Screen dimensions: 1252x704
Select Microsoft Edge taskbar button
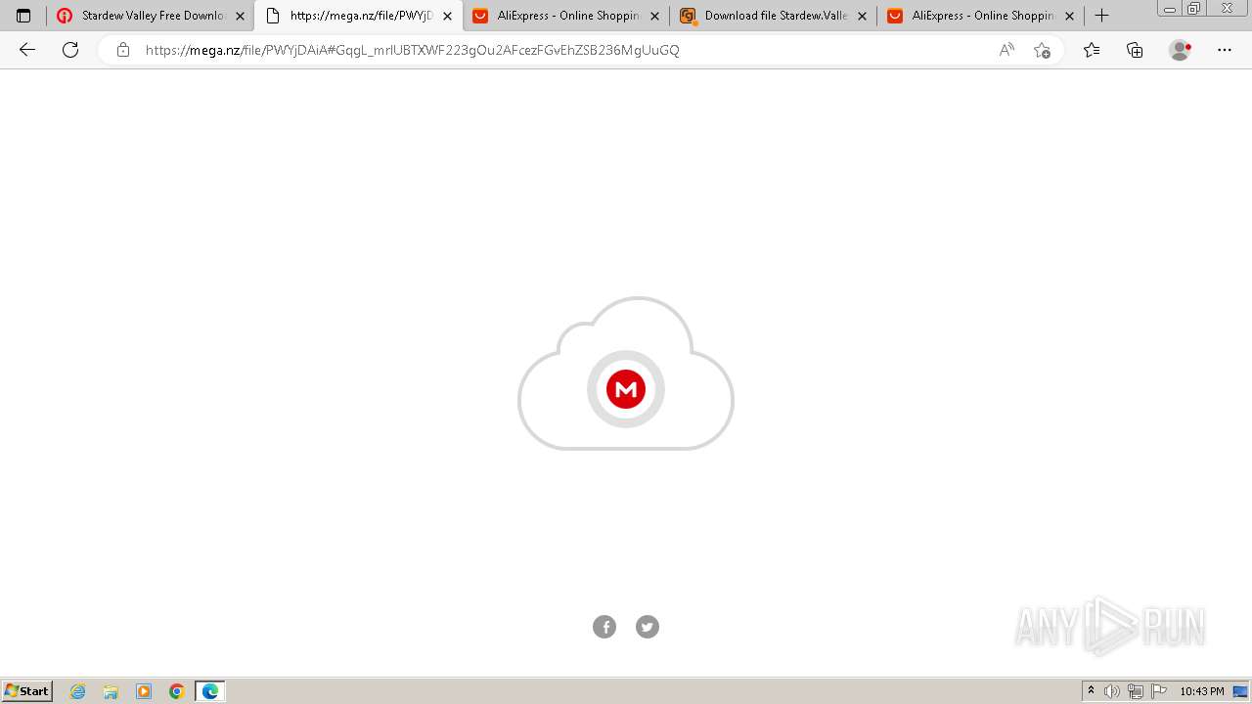click(x=210, y=691)
